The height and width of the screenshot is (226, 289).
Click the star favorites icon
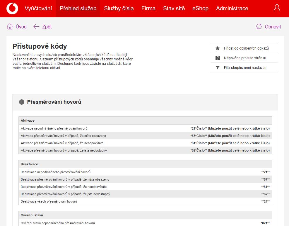pos(218,48)
